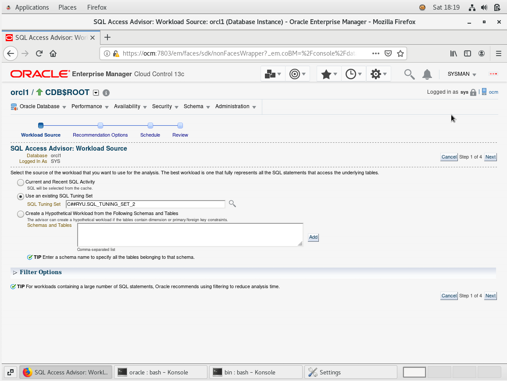Click the bottom Next button
This screenshot has width=507, height=381.
(x=490, y=296)
